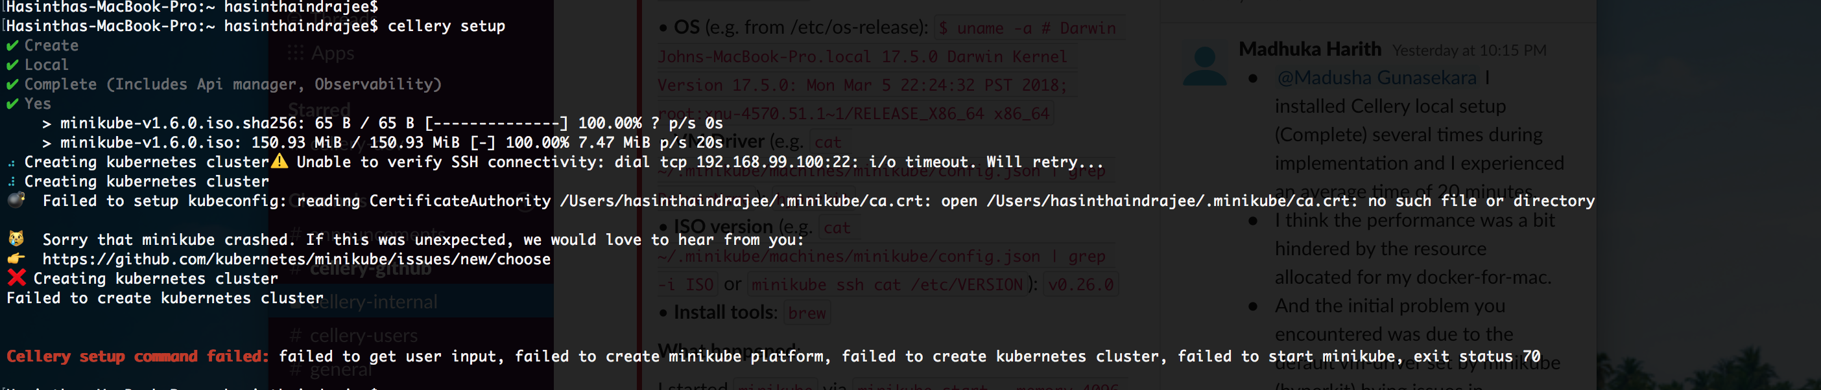Click 'cellery setup' command text
The image size is (1821, 390).
[x=446, y=26]
